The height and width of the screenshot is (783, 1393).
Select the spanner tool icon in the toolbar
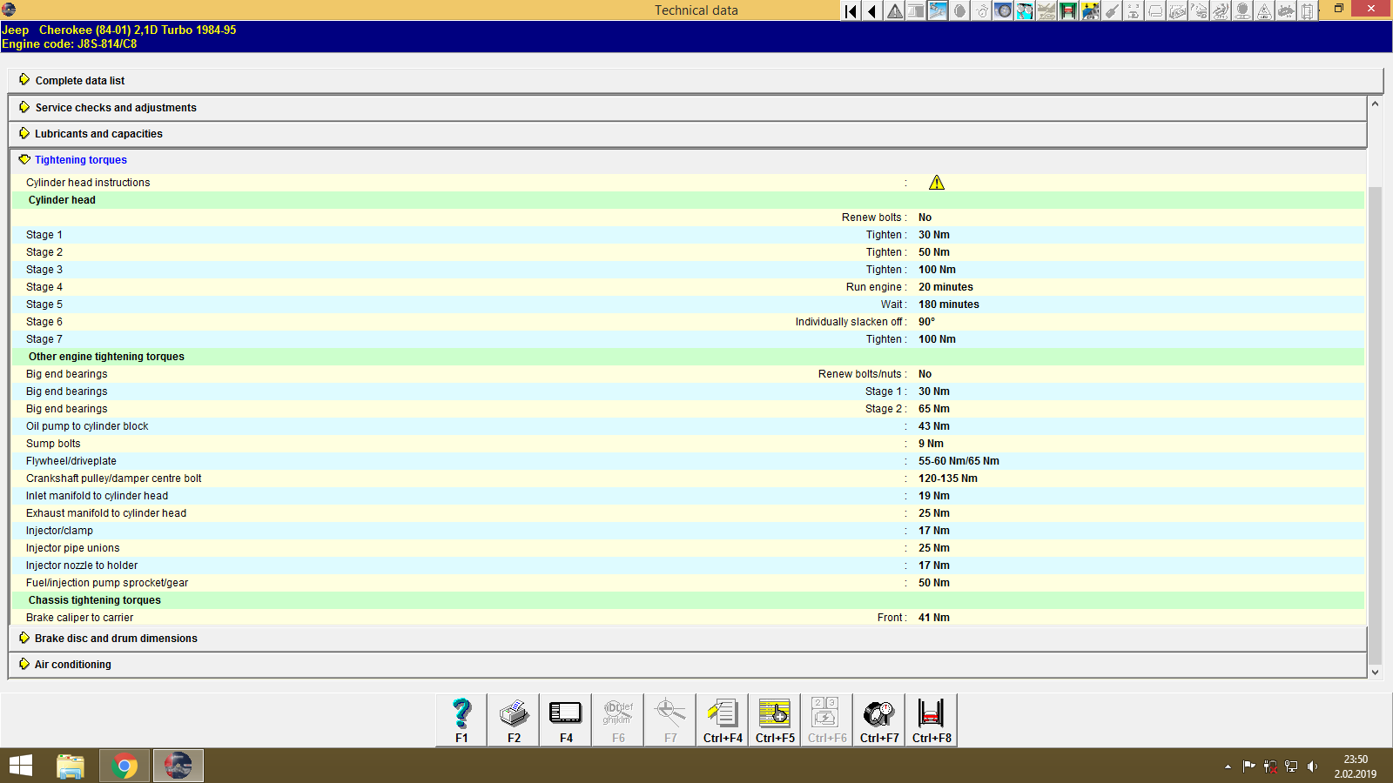coord(938,11)
